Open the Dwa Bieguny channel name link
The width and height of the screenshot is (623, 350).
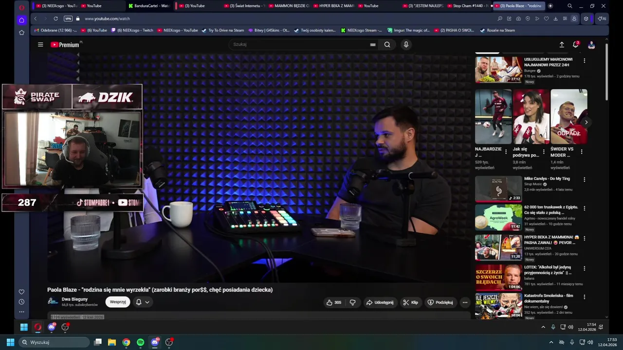(74, 299)
